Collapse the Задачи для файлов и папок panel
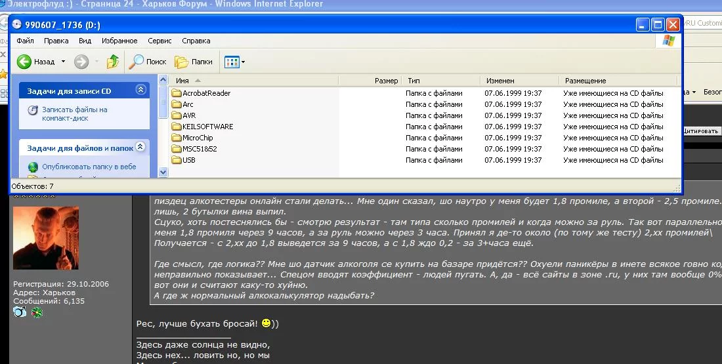Image resolution: width=722 pixels, height=364 pixels. click(x=140, y=148)
